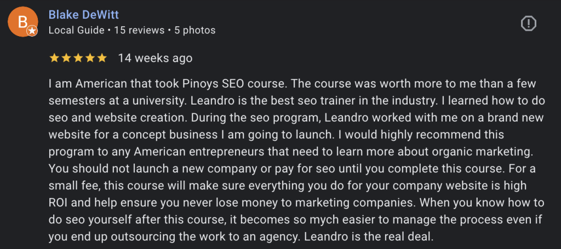
Task: Click the fourth rating star
Action: tap(90, 58)
